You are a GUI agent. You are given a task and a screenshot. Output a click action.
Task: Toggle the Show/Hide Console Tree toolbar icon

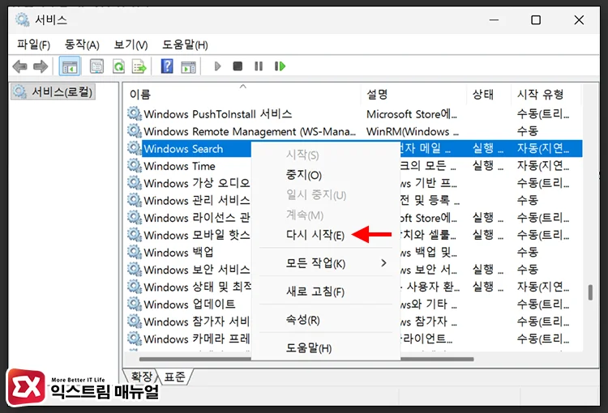[70, 66]
